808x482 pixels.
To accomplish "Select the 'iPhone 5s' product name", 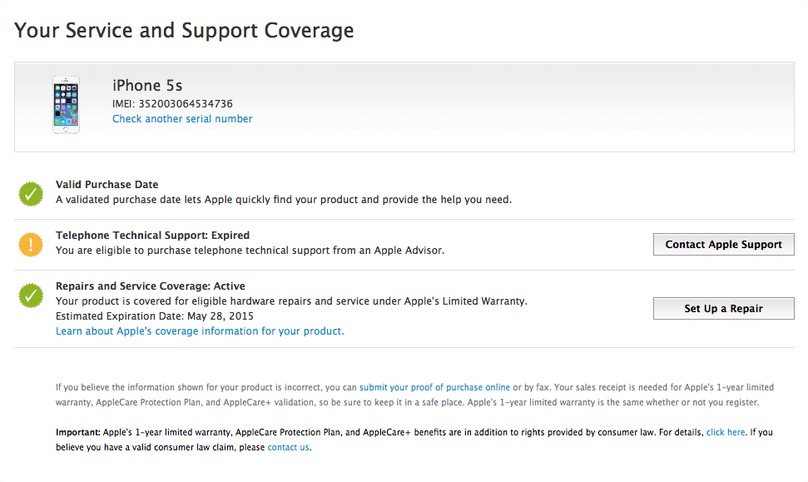I will click(x=147, y=85).
